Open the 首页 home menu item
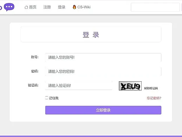The image size is (182, 137). (x=31, y=7)
